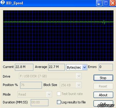Click the Position % field showing 76
This screenshot has height=108, width=116.
pos(31,85)
